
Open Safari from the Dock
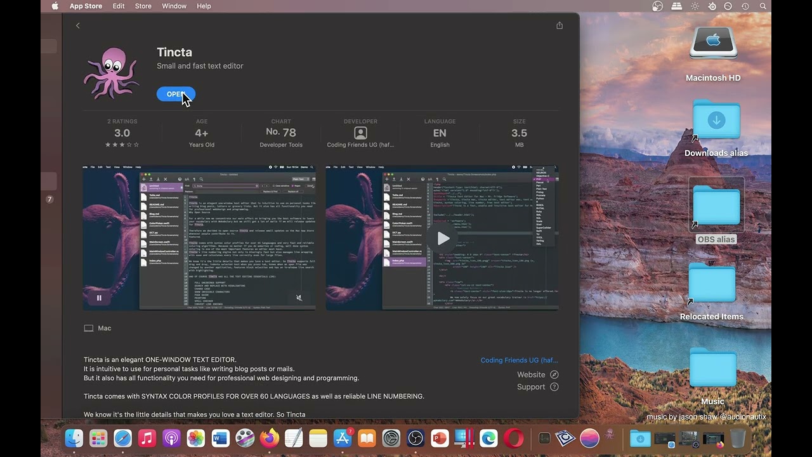122,438
